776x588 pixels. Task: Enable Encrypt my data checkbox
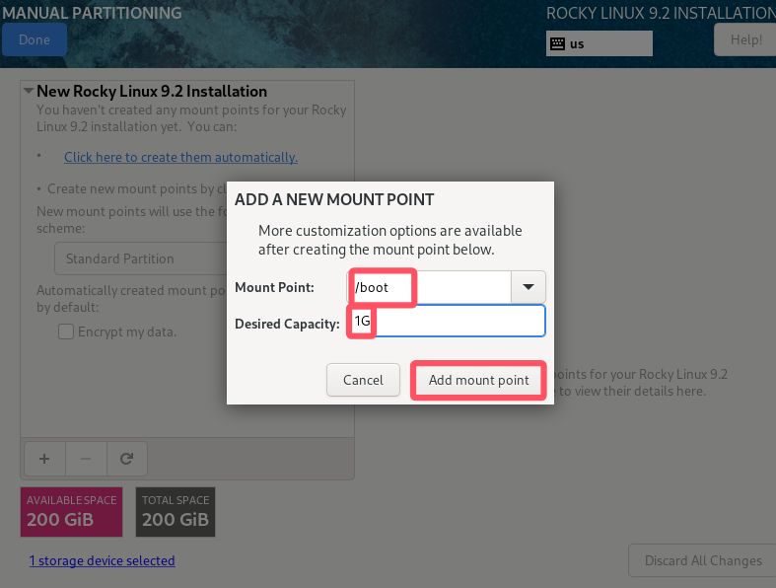point(66,331)
